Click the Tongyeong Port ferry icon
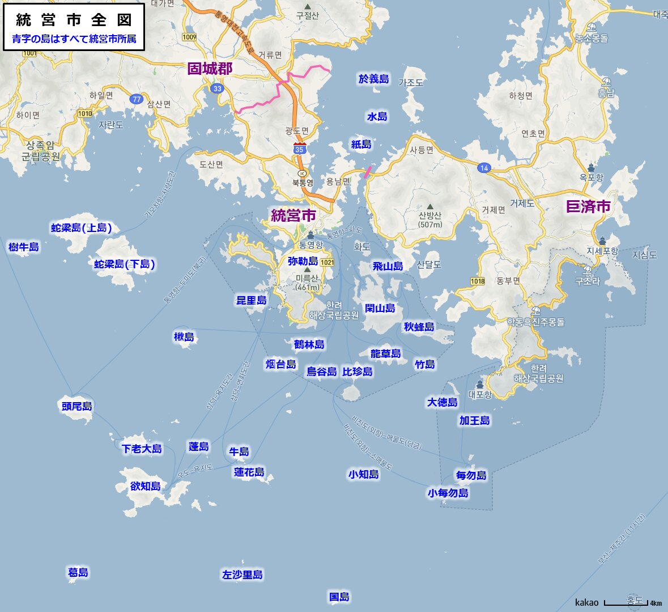The width and height of the screenshot is (668, 612). click(x=310, y=235)
